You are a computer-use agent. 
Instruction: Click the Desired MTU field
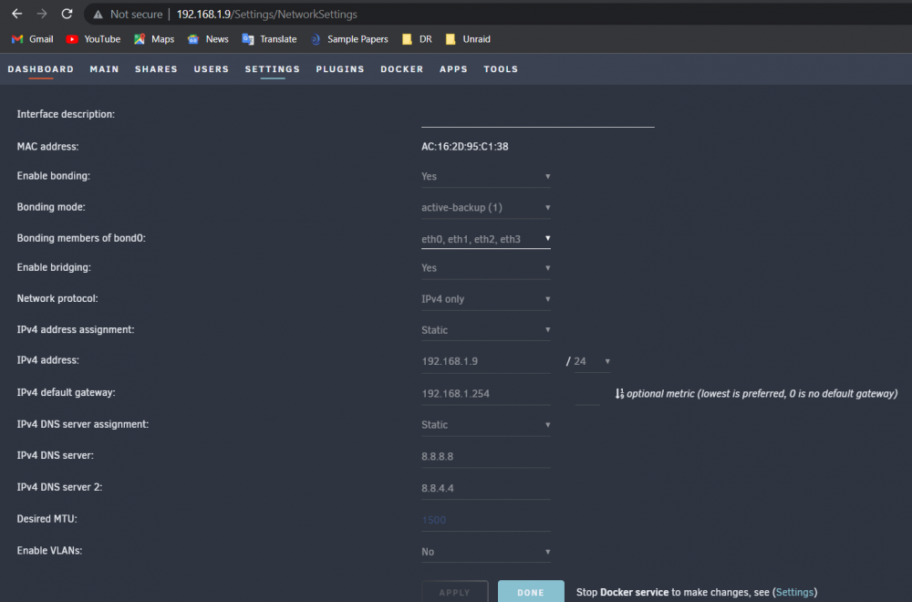pyautogui.click(x=486, y=520)
